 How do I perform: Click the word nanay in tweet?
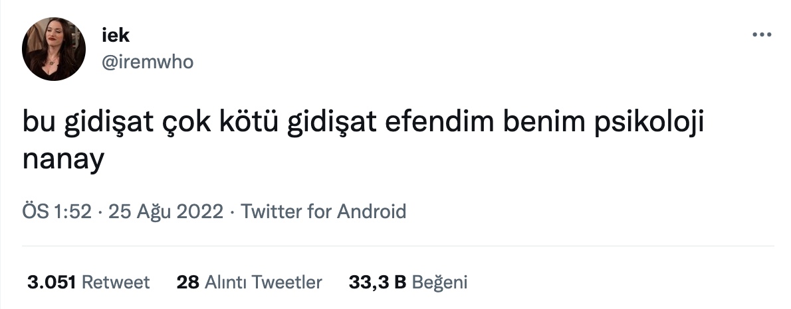(x=63, y=160)
